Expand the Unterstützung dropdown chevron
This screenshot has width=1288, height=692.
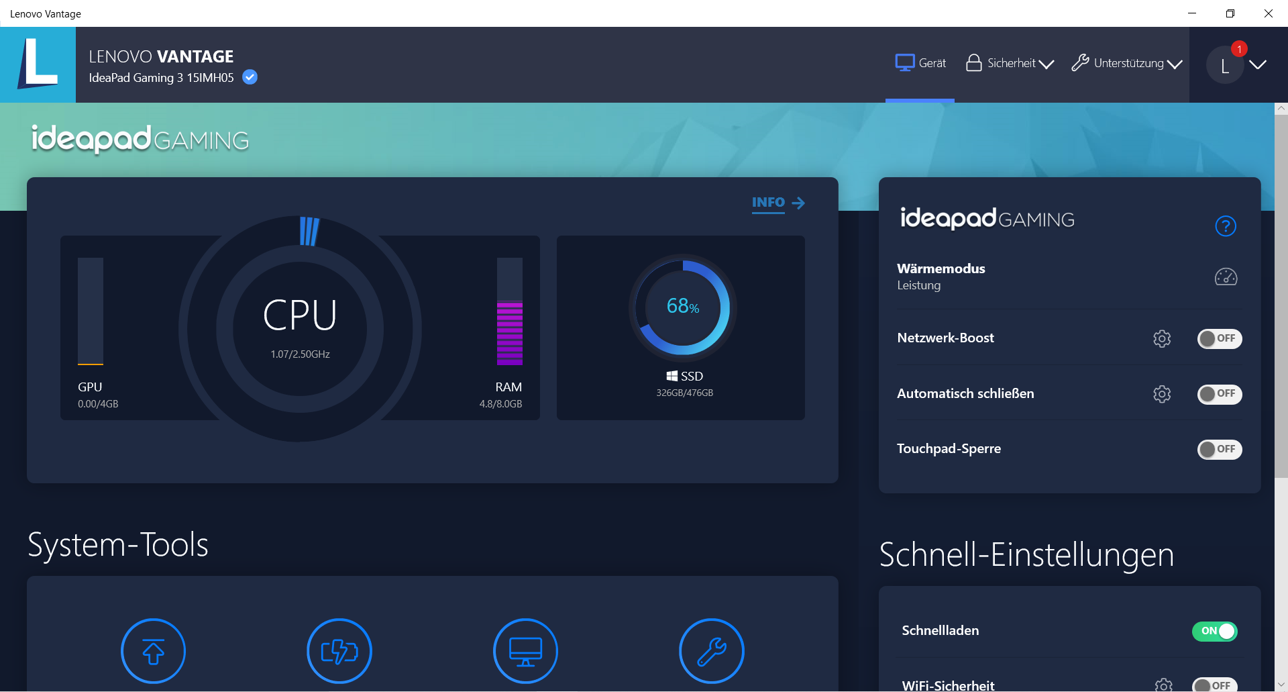pyautogui.click(x=1175, y=64)
